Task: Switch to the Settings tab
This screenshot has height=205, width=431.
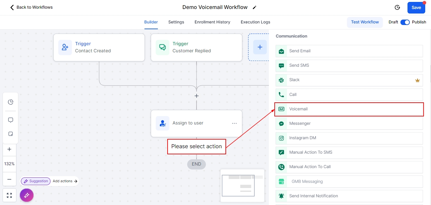Action: (176, 22)
